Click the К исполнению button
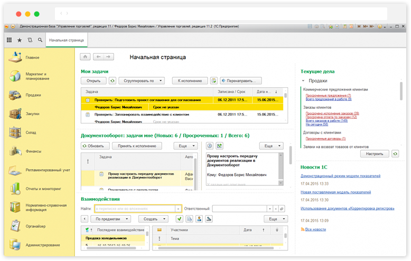 pos(190,81)
